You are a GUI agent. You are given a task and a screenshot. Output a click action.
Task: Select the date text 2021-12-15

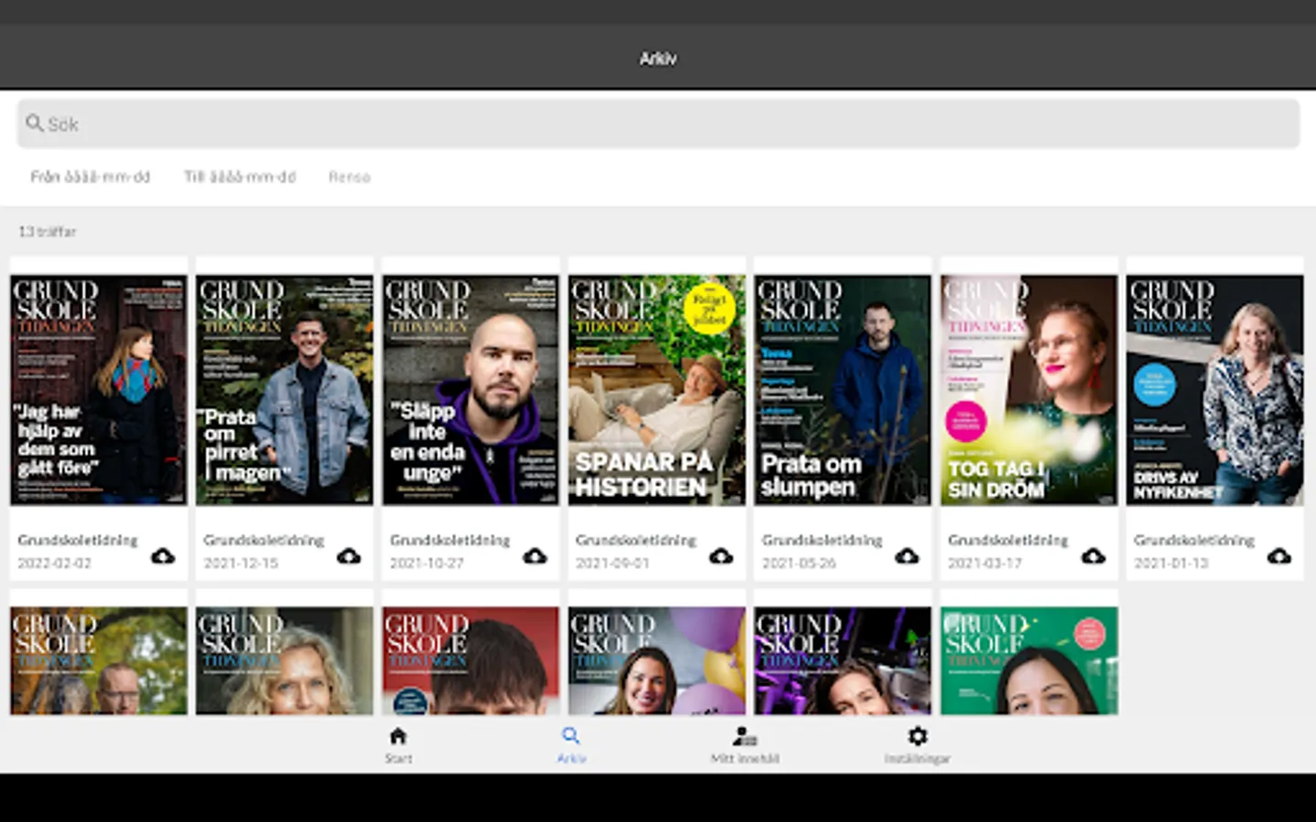click(240, 564)
